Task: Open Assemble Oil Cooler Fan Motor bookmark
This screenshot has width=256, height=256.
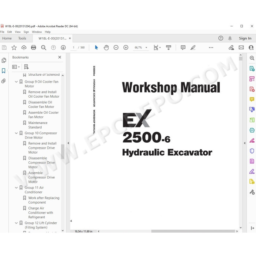Action: click(43, 115)
